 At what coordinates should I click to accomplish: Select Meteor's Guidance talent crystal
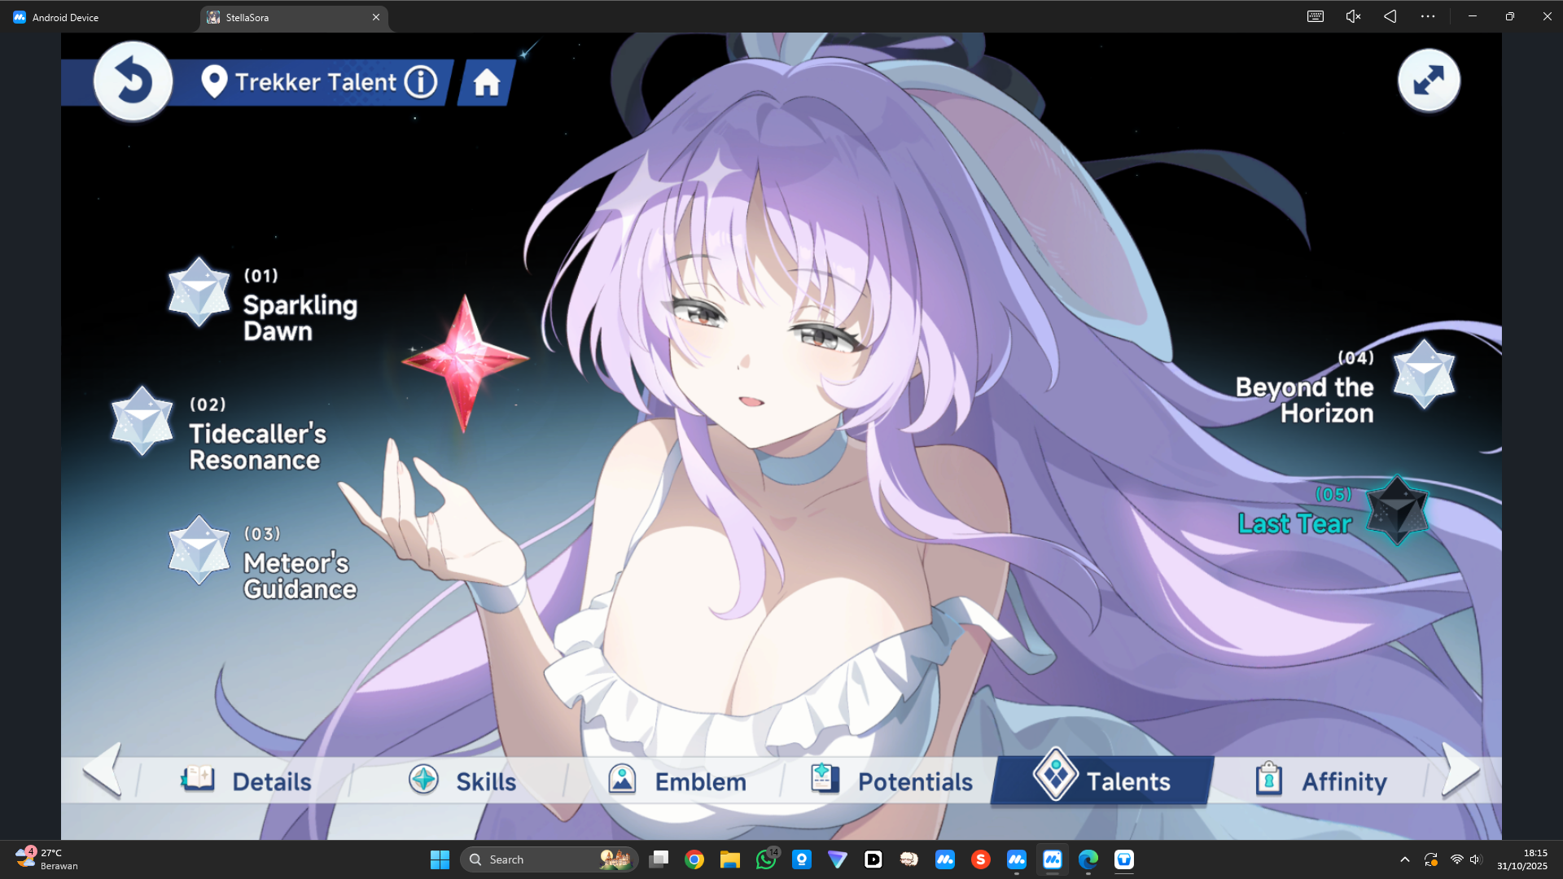(199, 551)
